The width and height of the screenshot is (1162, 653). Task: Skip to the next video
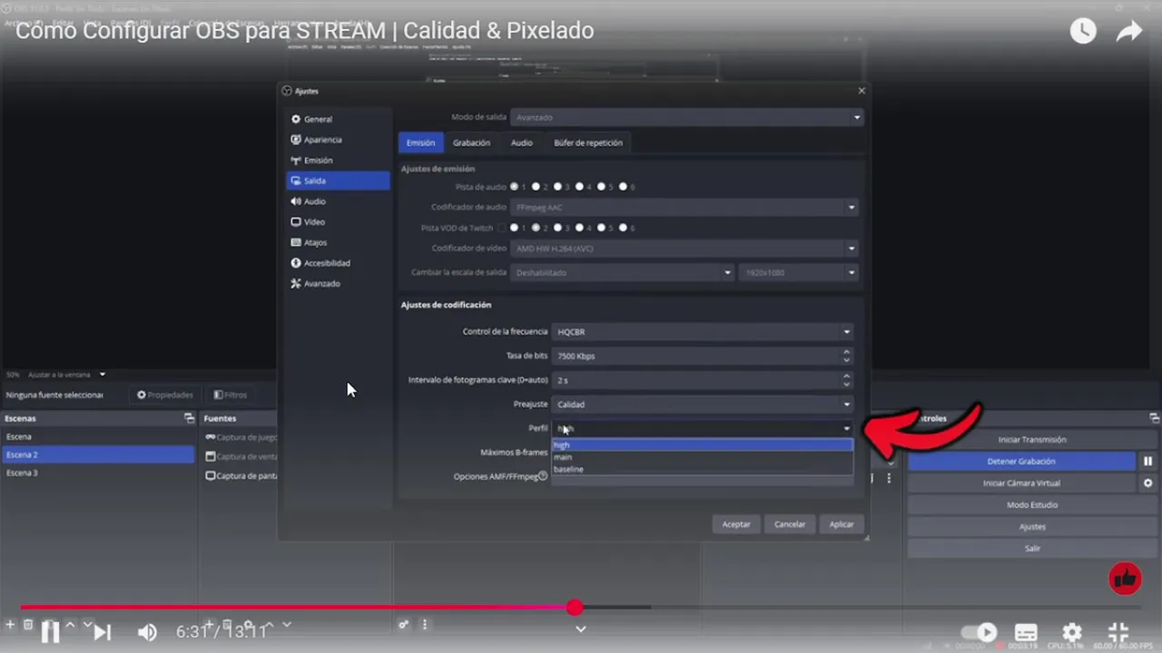pos(103,632)
